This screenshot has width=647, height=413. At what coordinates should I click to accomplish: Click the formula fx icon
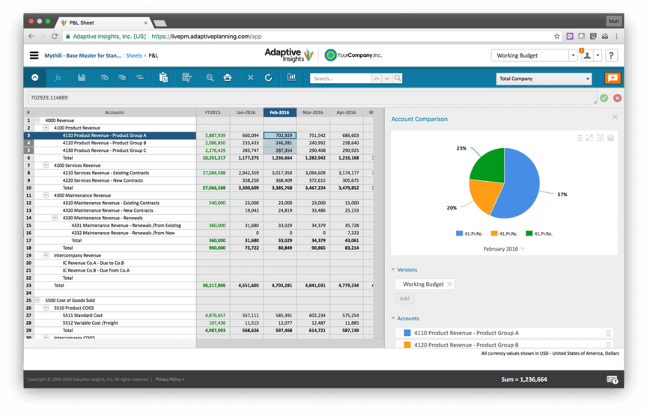click(x=58, y=78)
